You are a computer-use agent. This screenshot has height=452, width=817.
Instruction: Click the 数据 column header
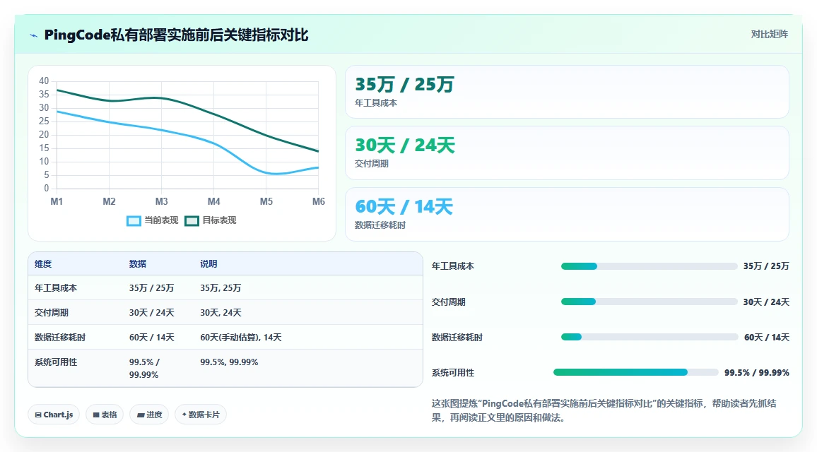138,264
